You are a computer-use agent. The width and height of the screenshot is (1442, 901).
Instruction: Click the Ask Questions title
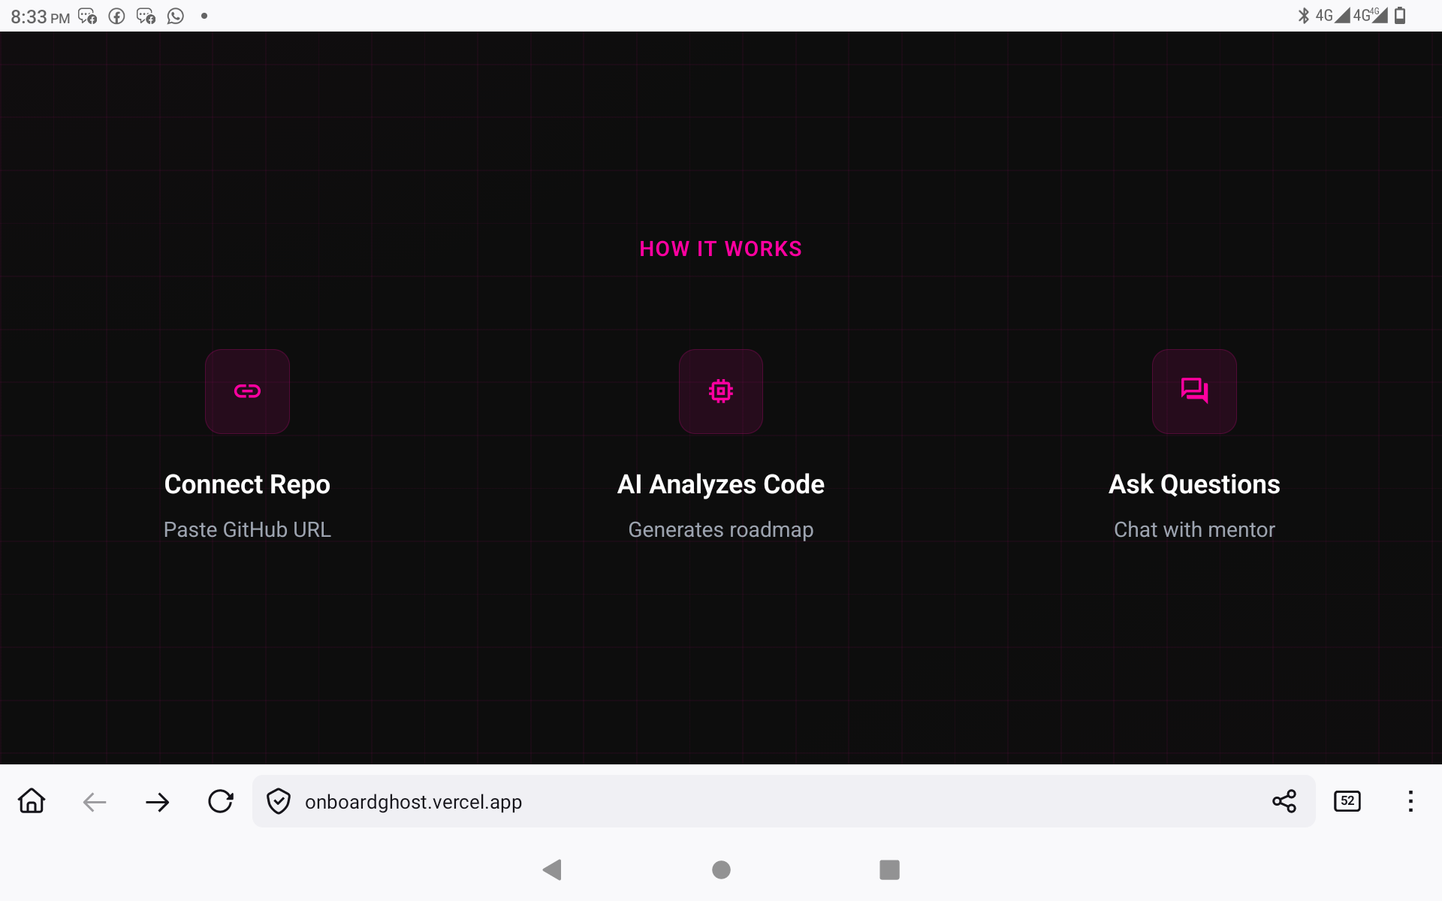(x=1194, y=484)
